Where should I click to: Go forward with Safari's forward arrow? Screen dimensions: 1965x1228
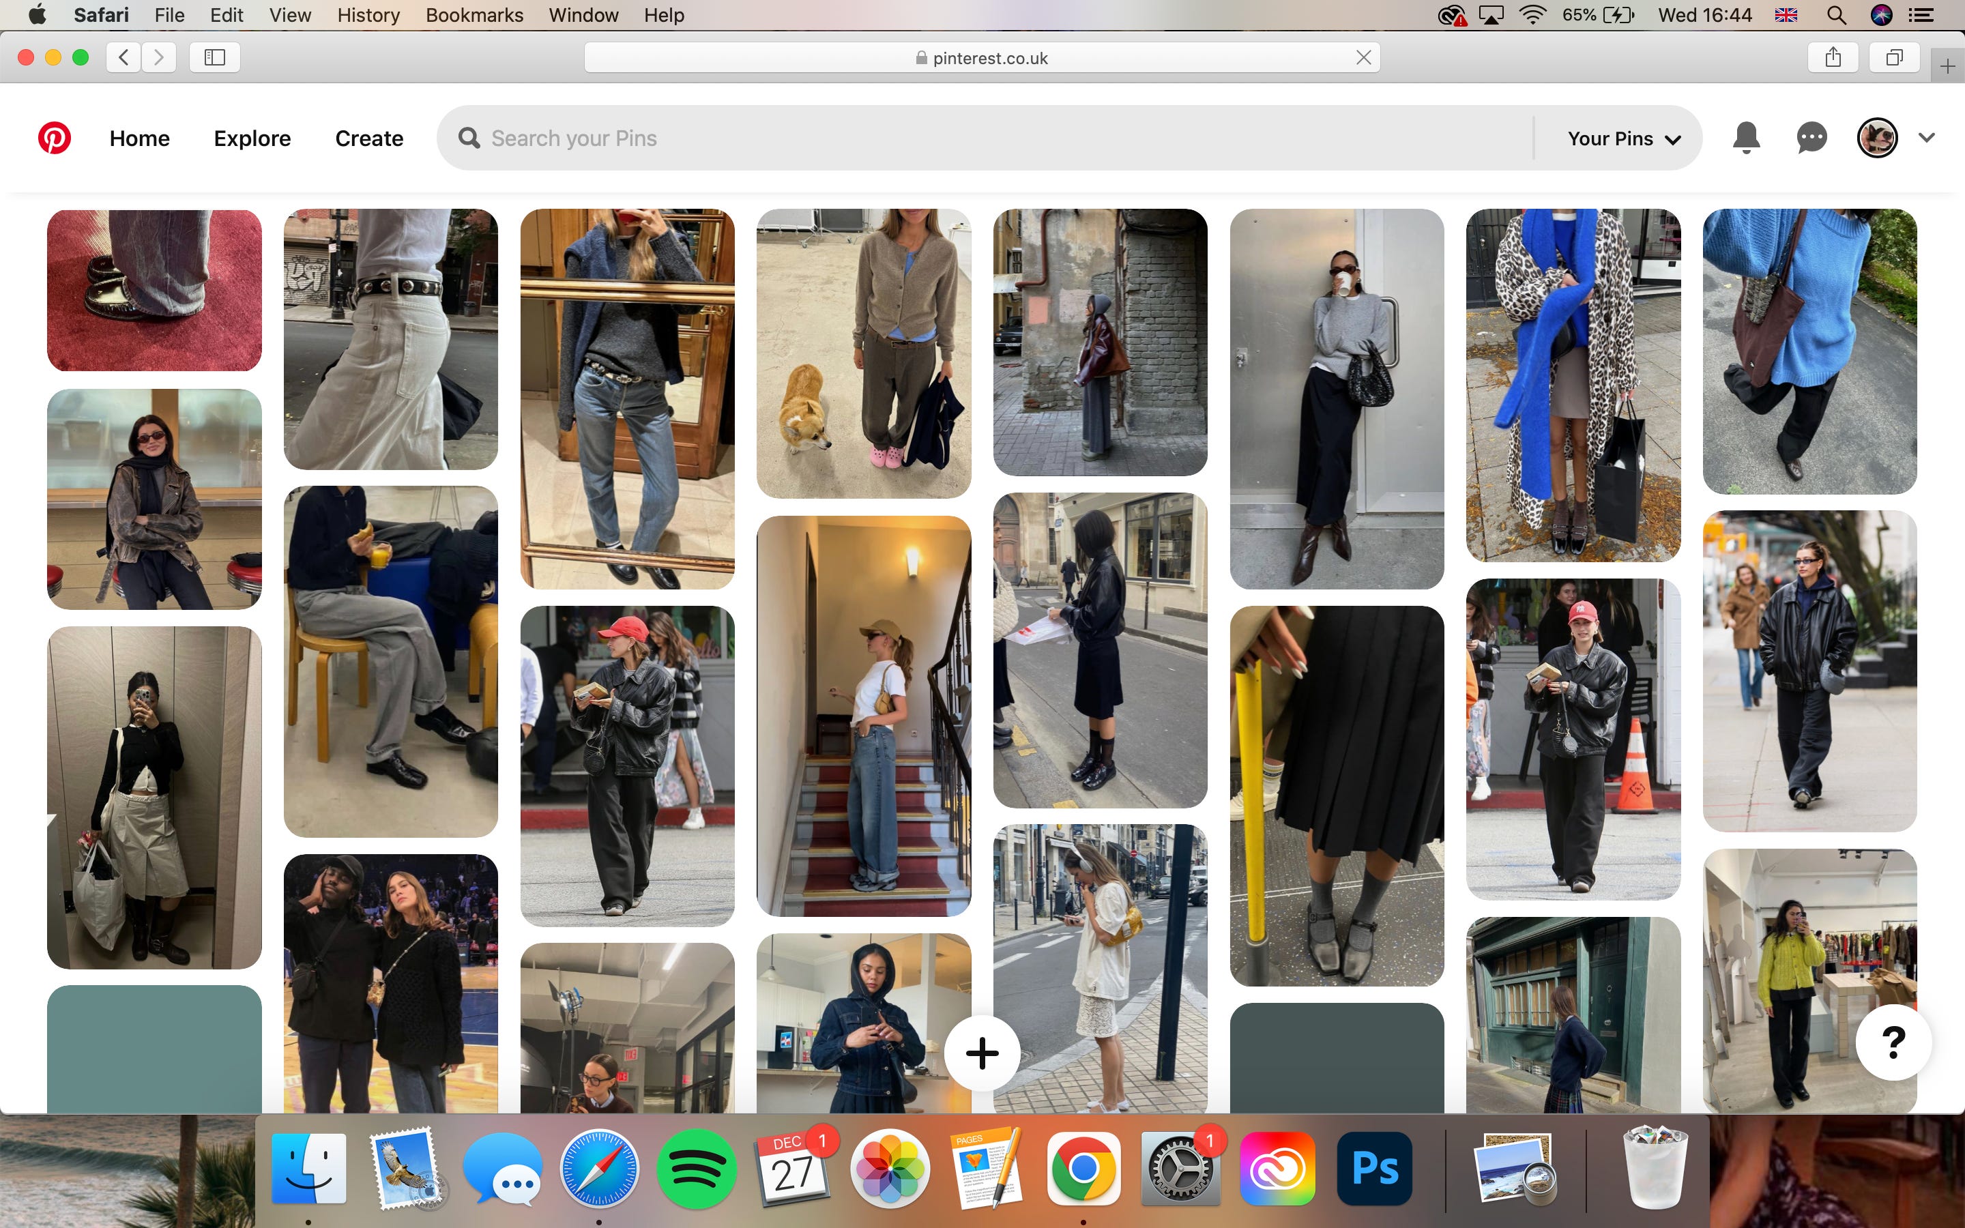pyautogui.click(x=159, y=57)
